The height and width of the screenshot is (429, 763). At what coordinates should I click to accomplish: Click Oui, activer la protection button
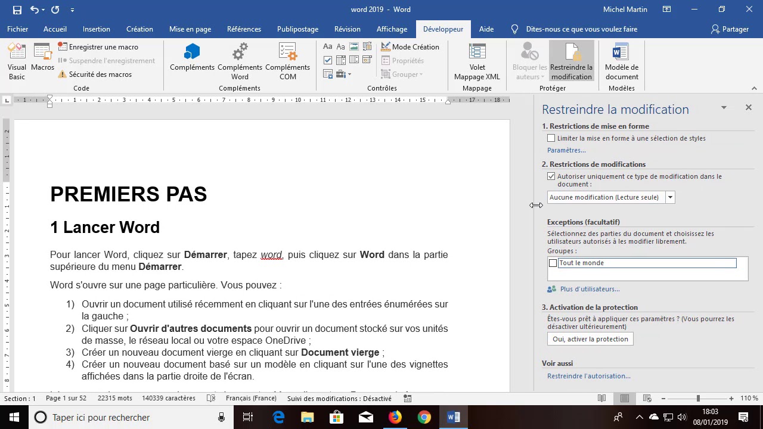click(x=590, y=339)
